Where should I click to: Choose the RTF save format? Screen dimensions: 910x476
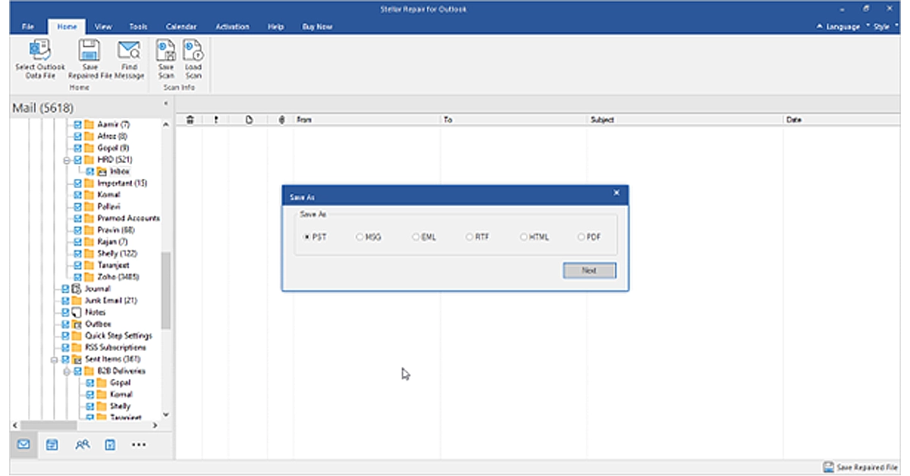click(479, 237)
